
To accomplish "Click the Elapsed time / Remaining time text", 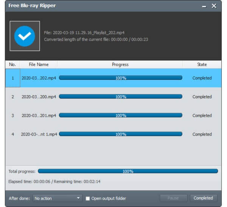I will tap(54, 182).
